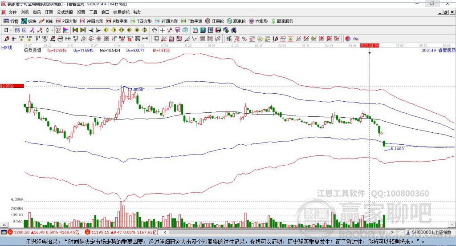Click the horizontal scrollbar right arrow
Image resolution: width=456 pixels, height=246 pixels.
tap(392, 232)
